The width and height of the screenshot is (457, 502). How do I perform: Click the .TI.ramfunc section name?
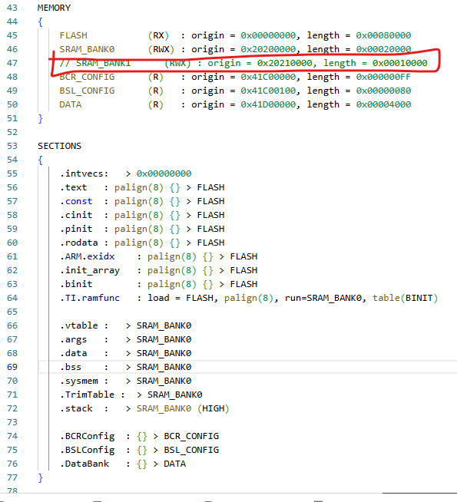[90, 298]
